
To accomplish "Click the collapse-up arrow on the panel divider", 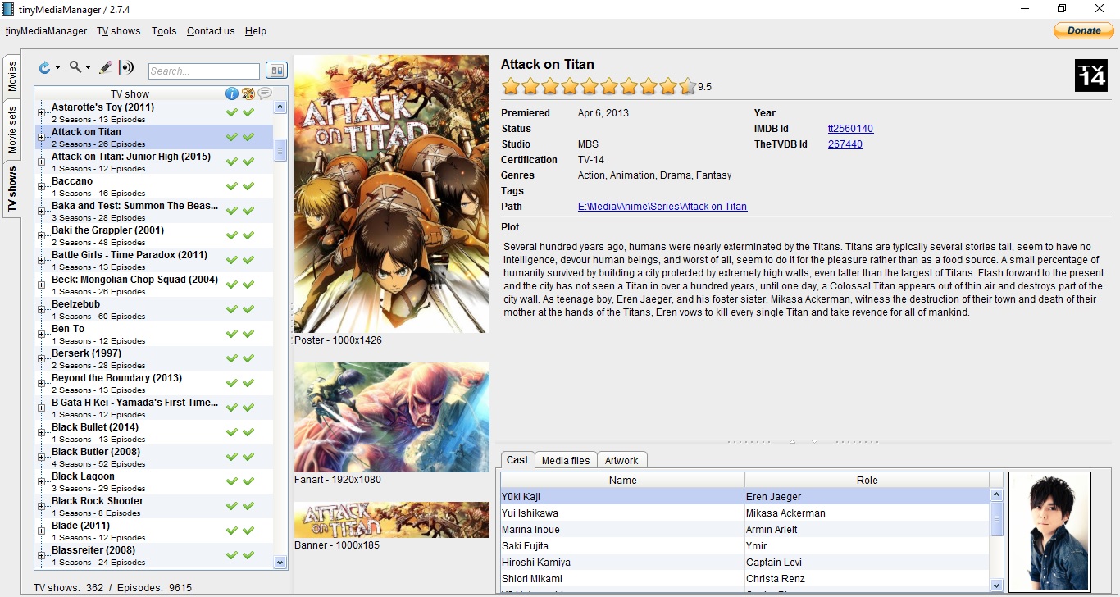I will (792, 442).
